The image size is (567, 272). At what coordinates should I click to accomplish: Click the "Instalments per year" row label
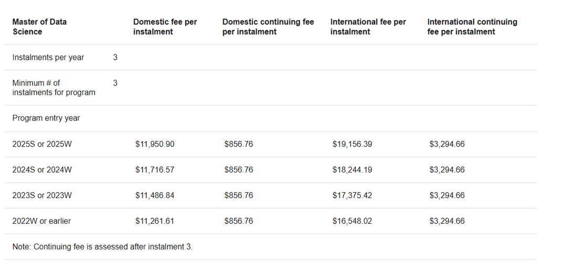point(48,58)
